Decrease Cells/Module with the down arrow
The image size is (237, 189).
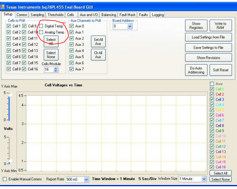pyautogui.click(x=56, y=71)
